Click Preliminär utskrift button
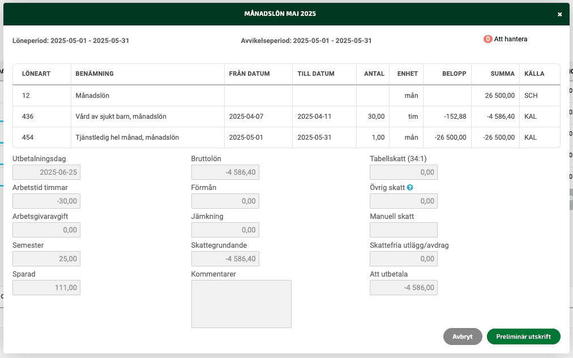This screenshot has height=358, width=573. click(523, 337)
